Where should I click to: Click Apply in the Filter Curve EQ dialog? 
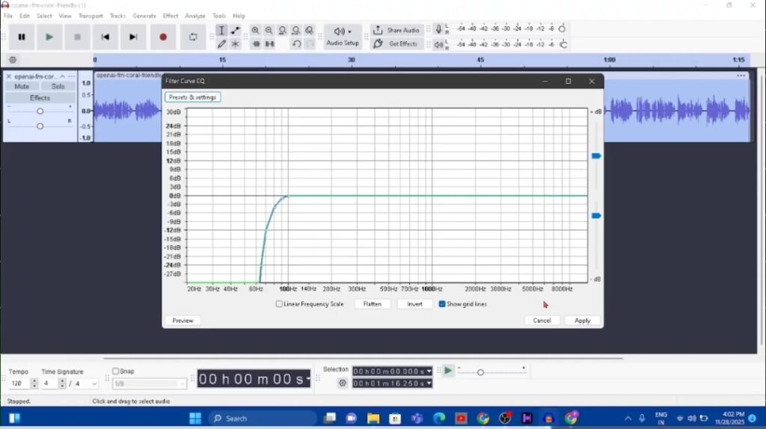coord(582,321)
